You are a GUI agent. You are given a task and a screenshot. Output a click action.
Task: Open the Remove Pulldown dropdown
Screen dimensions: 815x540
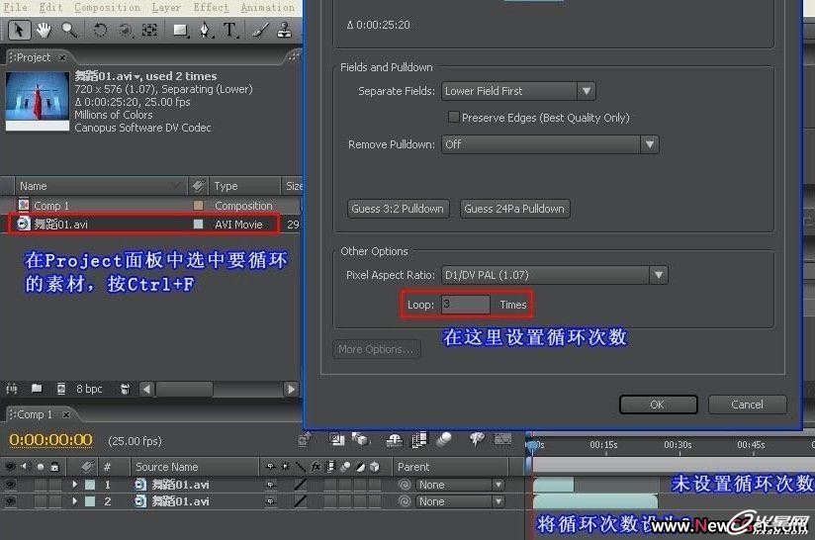click(550, 144)
